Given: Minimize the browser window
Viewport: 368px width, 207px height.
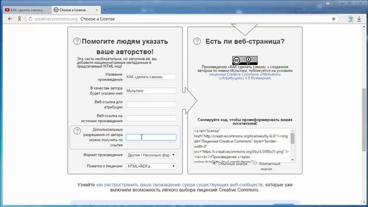Looking at the screenshot, I should tap(343, 3).
